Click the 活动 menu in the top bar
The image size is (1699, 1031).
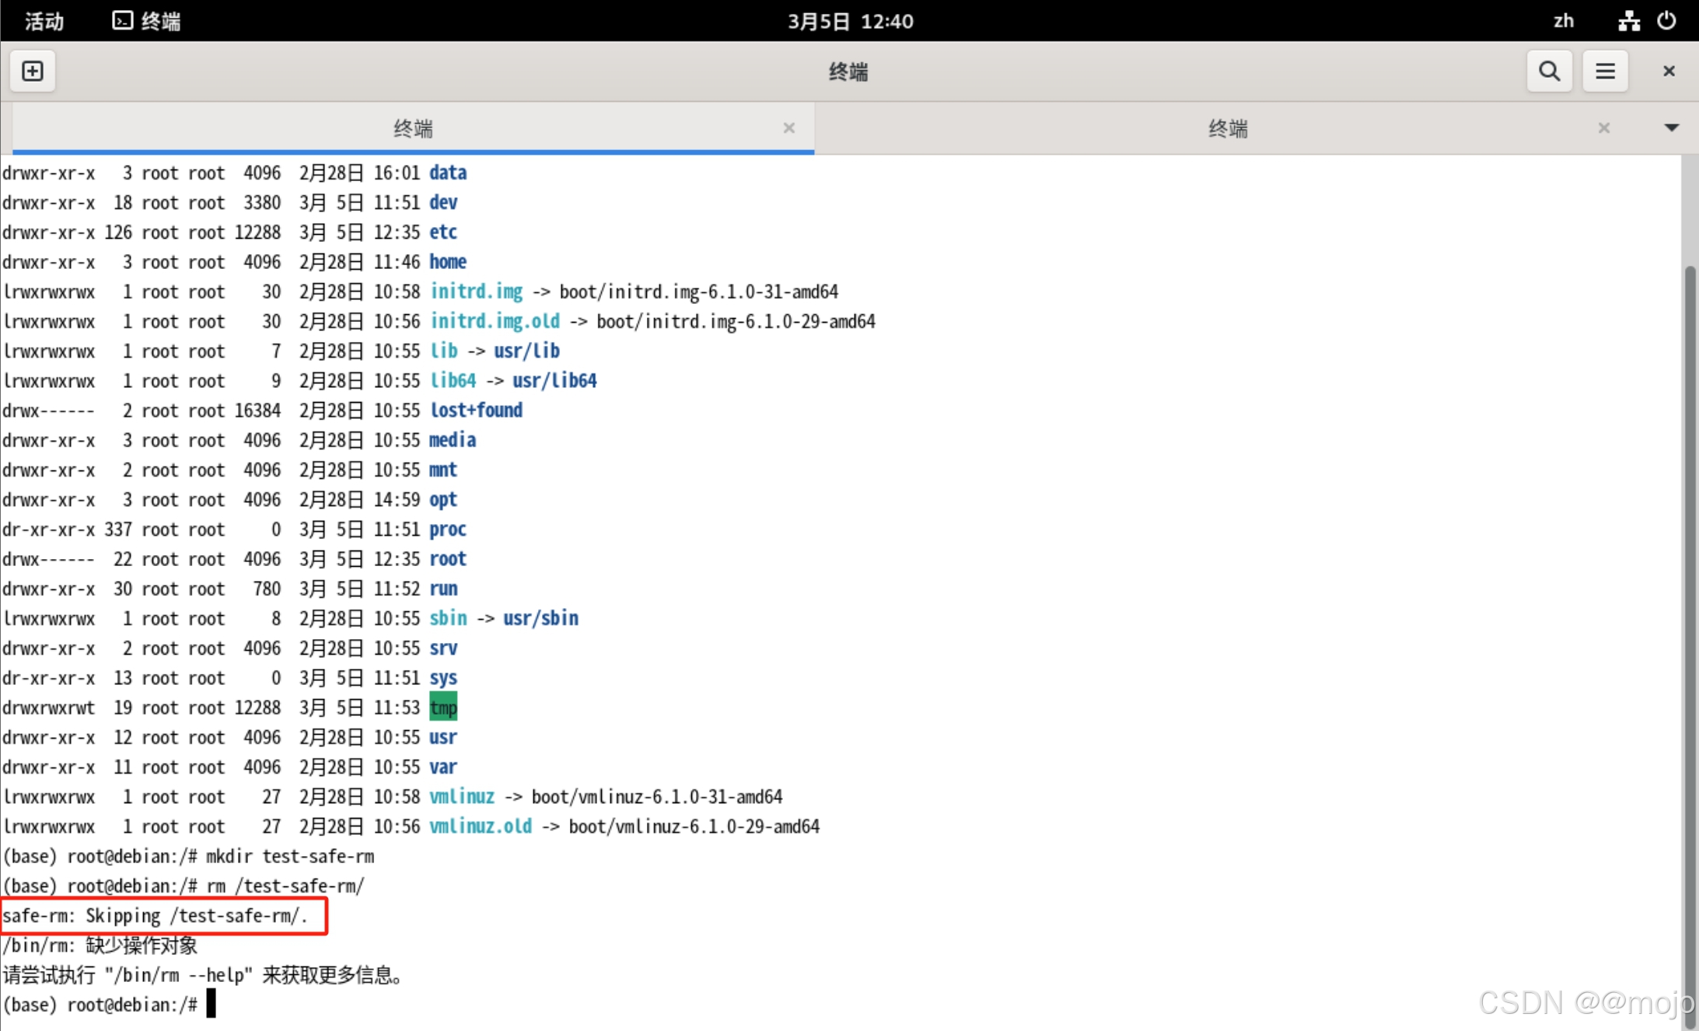(44, 20)
